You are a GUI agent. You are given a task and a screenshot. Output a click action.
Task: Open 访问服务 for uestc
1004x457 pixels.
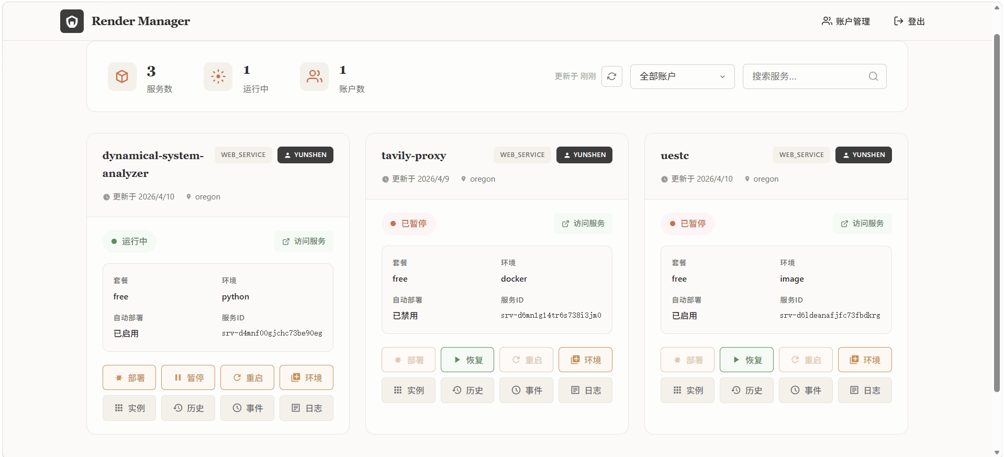tap(863, 224)
